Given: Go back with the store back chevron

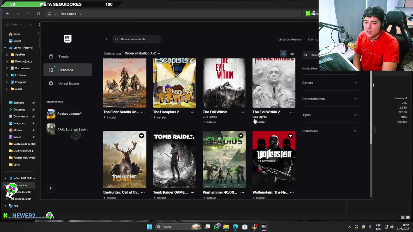Looking at the screenshot, I should tap(107, 39).
